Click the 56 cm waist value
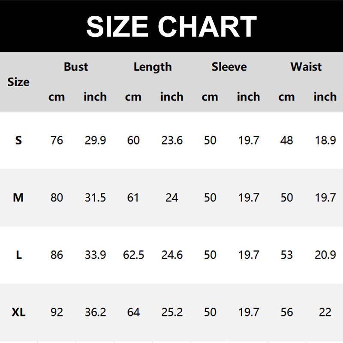343x343 pixels. pyautogui.click(x=286, y=312)
